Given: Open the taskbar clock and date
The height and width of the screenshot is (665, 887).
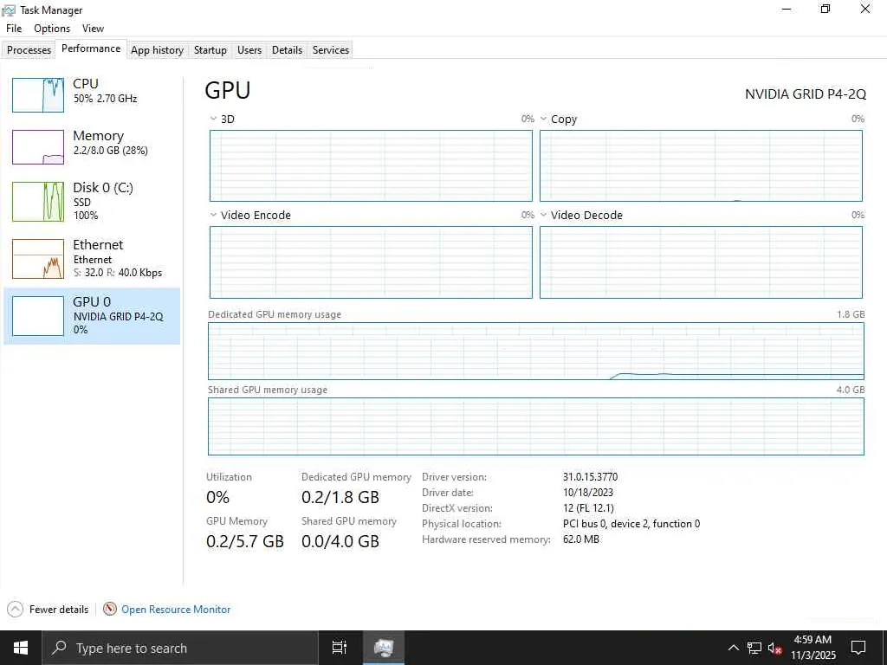Looking at the screenshot, I should point(813,648).
